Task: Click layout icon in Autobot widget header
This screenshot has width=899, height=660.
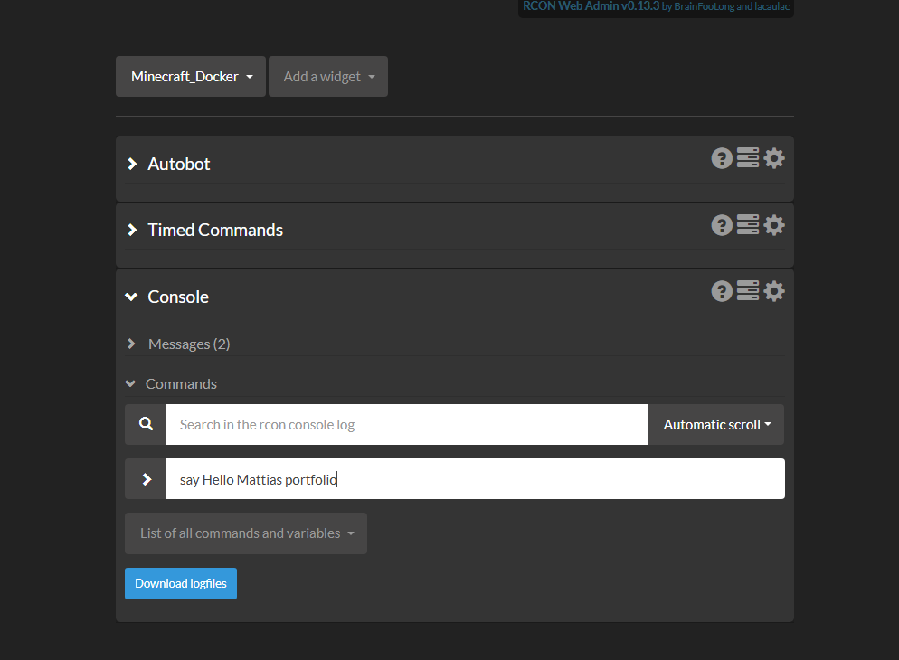Action: tap(748, 157)
